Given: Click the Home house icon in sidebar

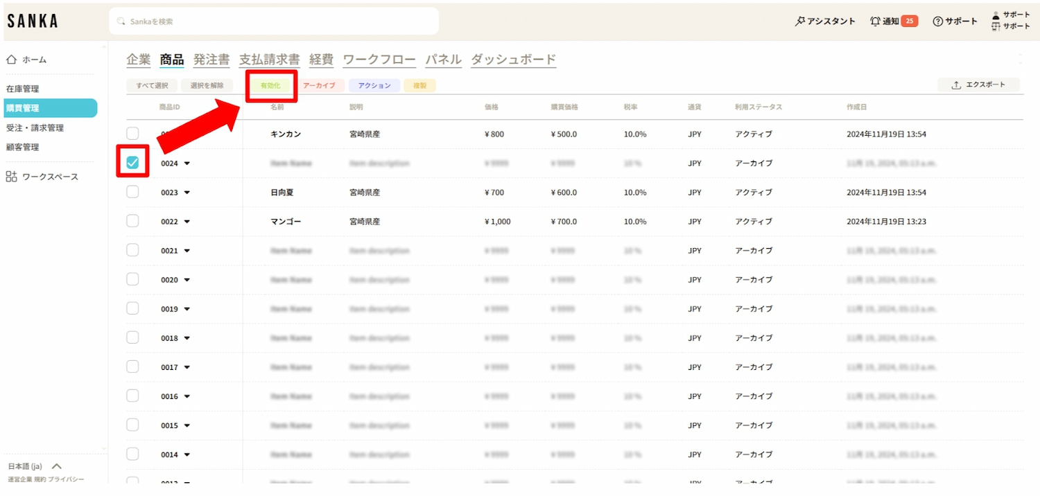Looking at the screenshot, I should (11, 60).
